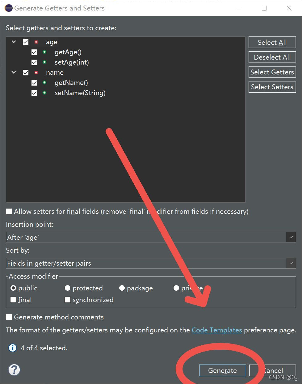Viewport: 302px width, 384px height.
Task: Enable 'Allow setters for final fields'
Action: tap(9, 211)
